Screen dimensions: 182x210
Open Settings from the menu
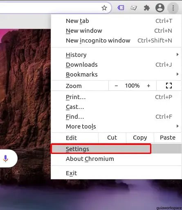click(116, 149)
